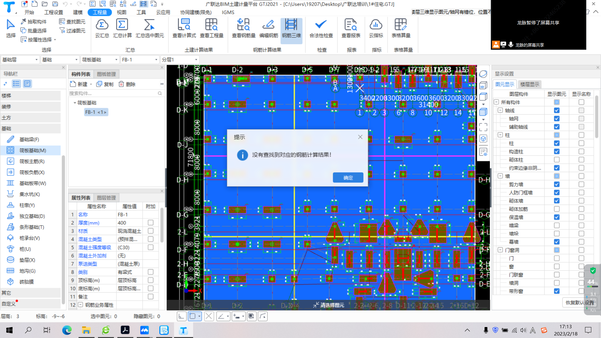
Task: Toggle 辅助轴线 display element checkbox
Action: click(557, 127)
